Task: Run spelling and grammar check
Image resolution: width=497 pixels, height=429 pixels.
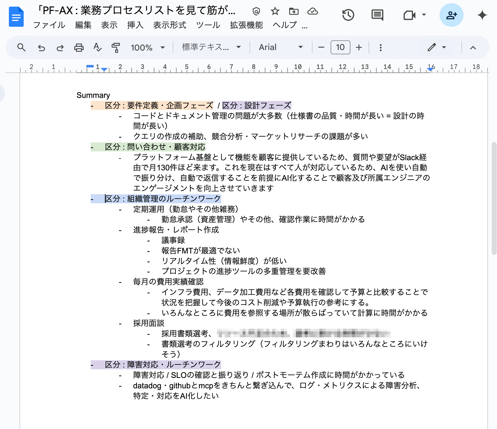Action: (x=97, y=48)
